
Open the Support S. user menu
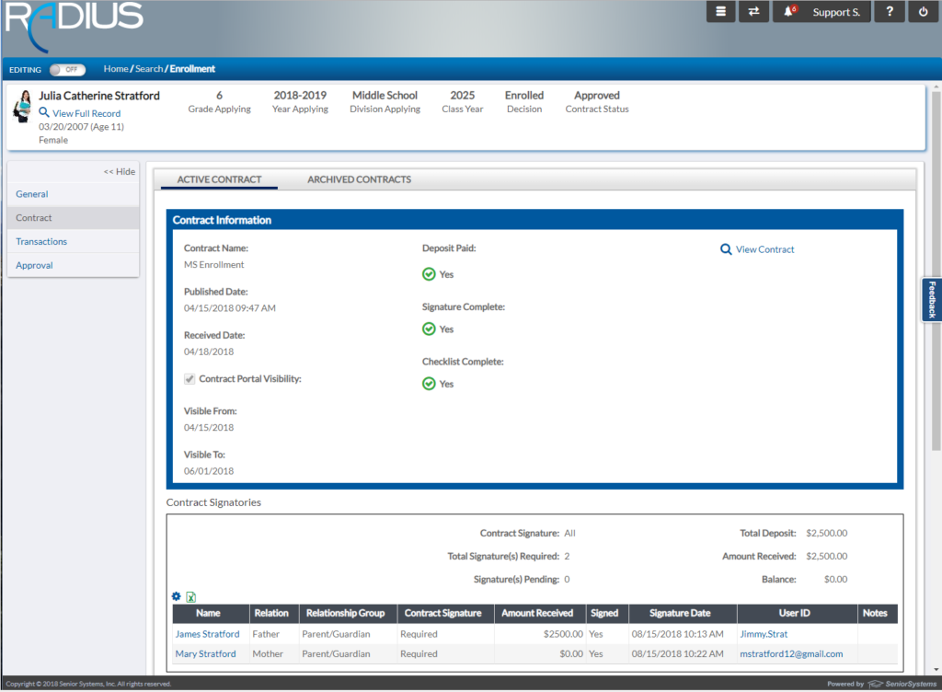(x=836, y=12)
